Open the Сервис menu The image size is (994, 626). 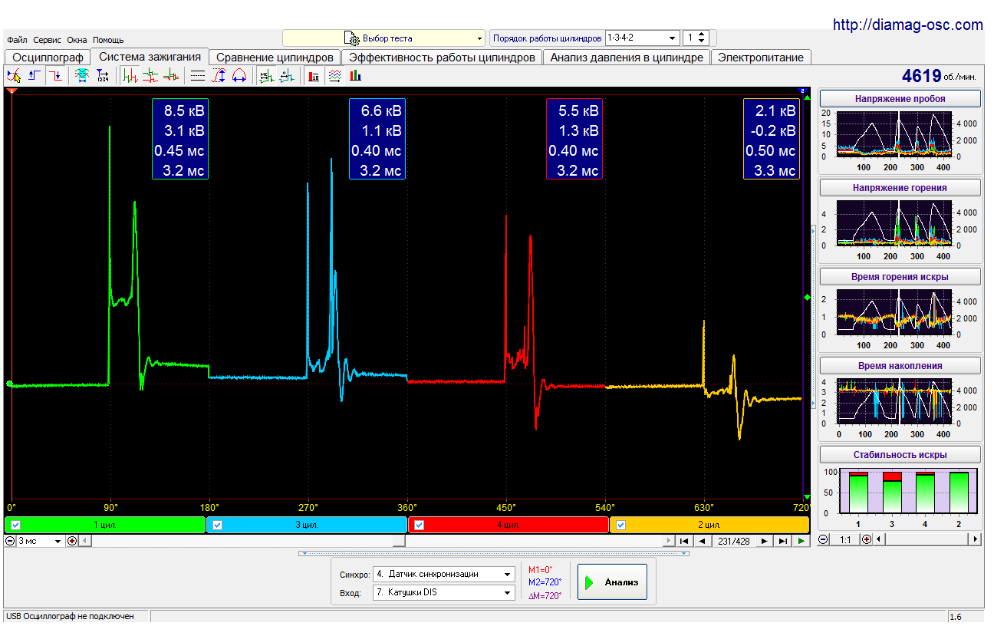point(48,40)
